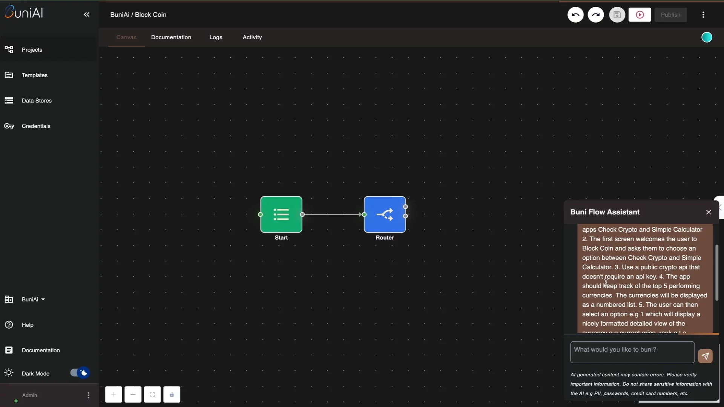Open the Documentation tab
The width and height of the screenshot is (724, 407).
click(x=171, y=37)
